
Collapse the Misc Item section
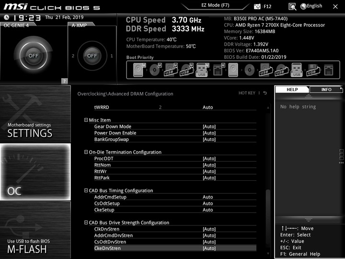click(86, 120)
